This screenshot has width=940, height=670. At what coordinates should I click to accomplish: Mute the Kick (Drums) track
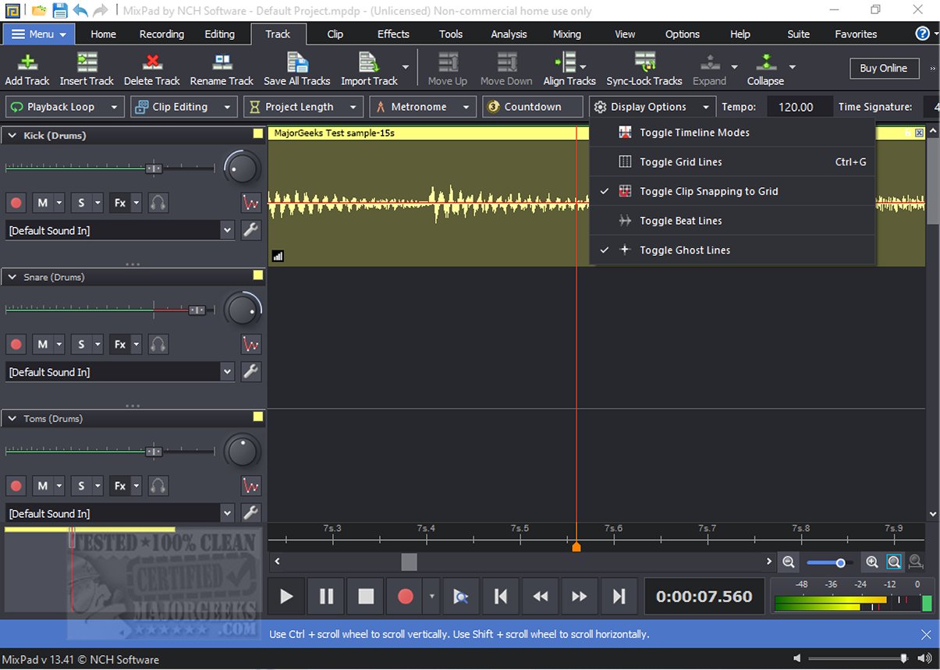[41, 203]
